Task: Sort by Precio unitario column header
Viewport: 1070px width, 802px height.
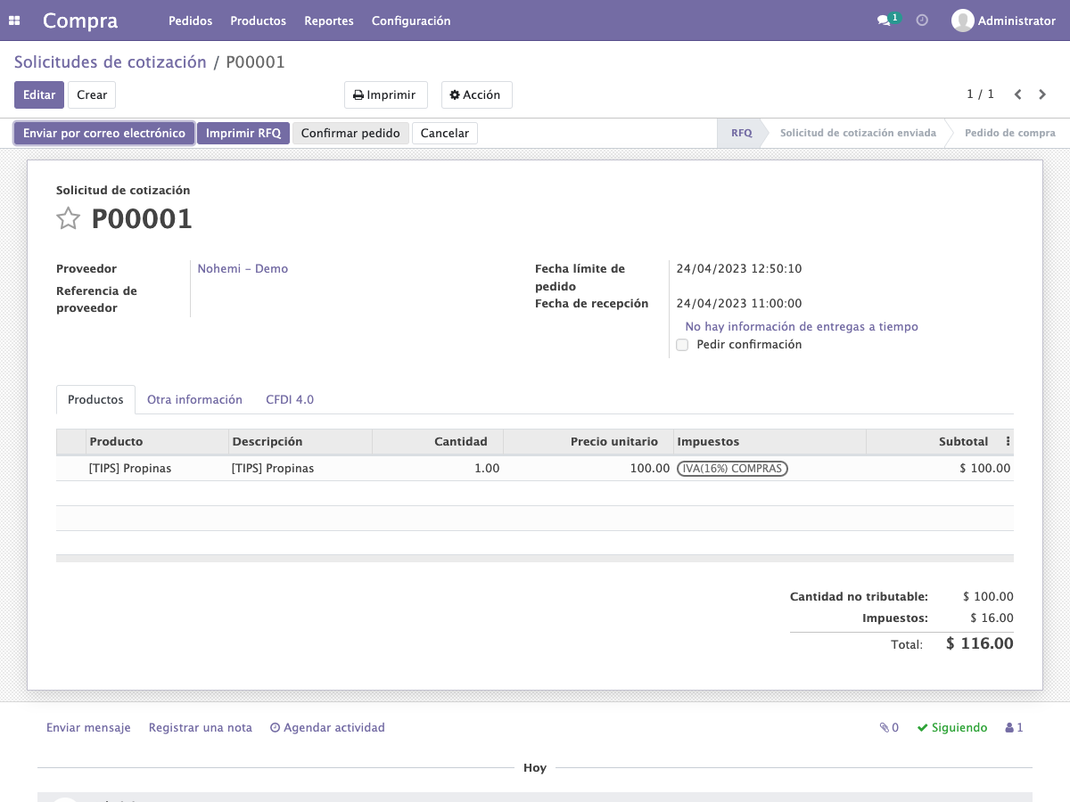Action: coord(588,442)
